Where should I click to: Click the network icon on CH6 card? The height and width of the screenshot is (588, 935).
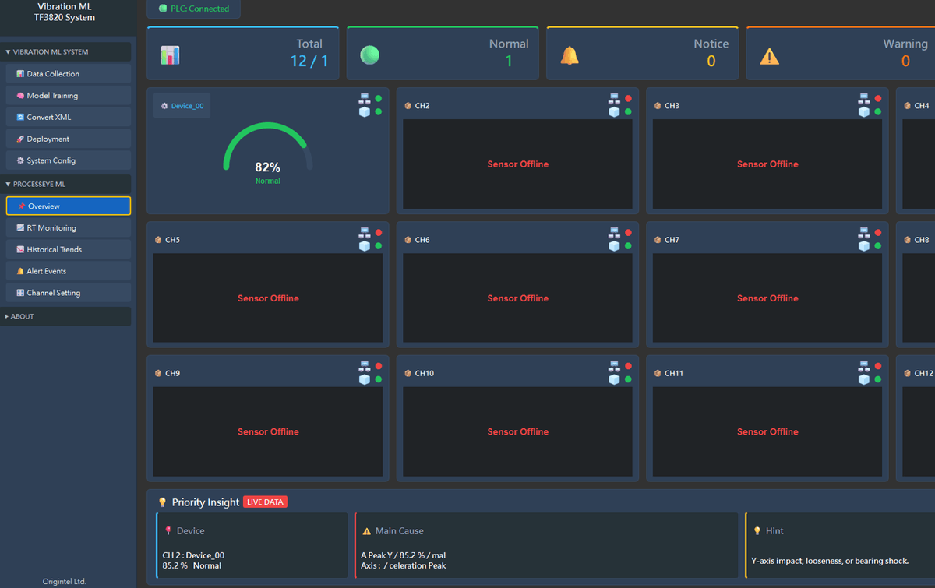click(614, 233)
